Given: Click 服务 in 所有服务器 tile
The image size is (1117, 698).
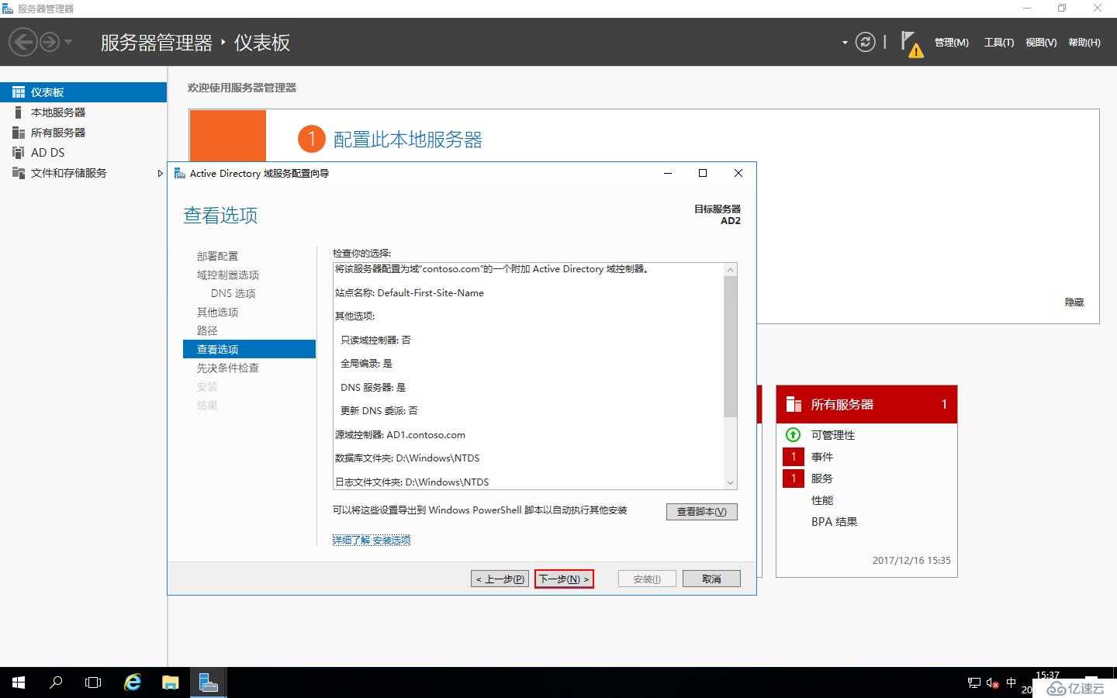Looking at the screenshot, I should pos(822,479).
